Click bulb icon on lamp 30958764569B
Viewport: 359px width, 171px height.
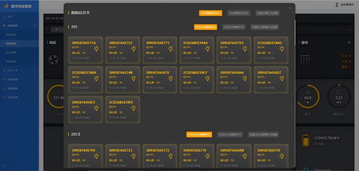245,156
